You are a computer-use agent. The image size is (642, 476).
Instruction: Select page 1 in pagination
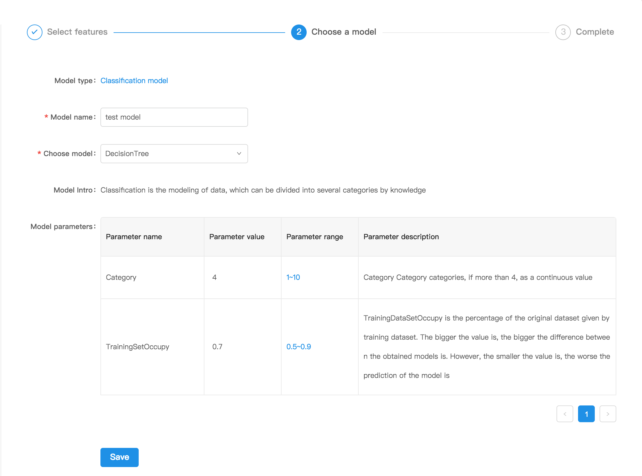pyautogui.click(x=586, y=414)
